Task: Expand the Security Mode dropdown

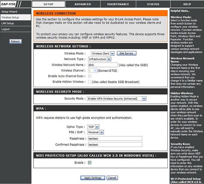Action: click(x=116, y=98)
